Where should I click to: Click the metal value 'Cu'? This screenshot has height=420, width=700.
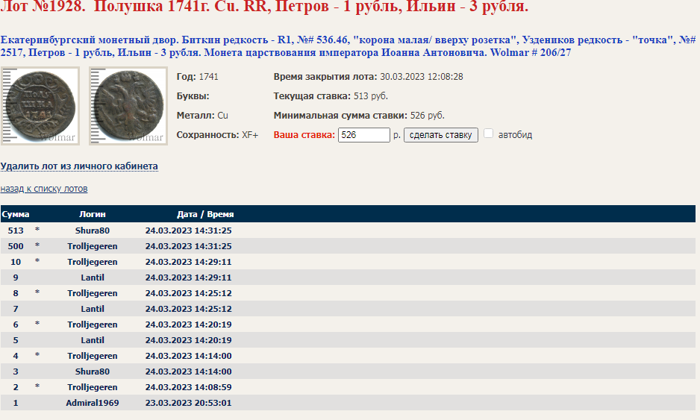click(x=223, y=116)
